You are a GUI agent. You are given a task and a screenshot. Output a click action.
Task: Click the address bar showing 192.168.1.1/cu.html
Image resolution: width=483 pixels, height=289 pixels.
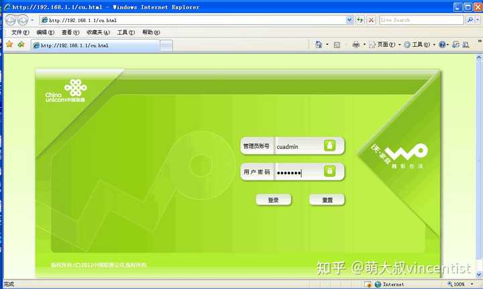click(x=193, y=20)
